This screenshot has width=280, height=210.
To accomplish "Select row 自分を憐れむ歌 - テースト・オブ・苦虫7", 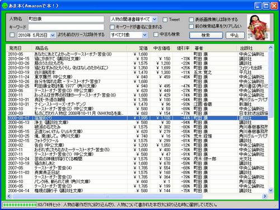I will [x=138, y=81].
